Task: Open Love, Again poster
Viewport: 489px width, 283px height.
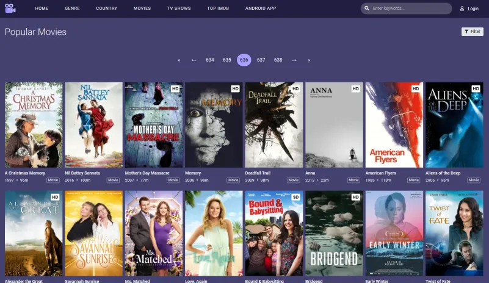Action: click(214, 234)
